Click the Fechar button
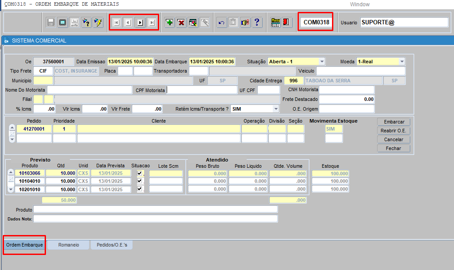The width and height of the screenshot is (454, 270). [x=394, y=148]
